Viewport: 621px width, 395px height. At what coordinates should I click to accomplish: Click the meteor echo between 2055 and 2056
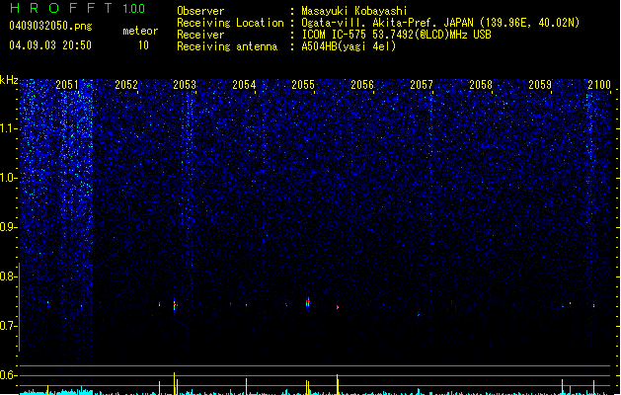coord(338,307)
